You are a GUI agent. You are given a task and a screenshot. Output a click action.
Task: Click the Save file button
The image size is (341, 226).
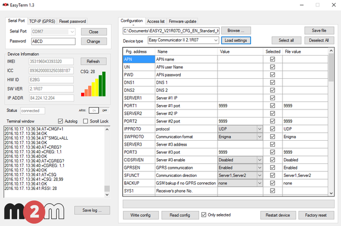tap(319, 31)
